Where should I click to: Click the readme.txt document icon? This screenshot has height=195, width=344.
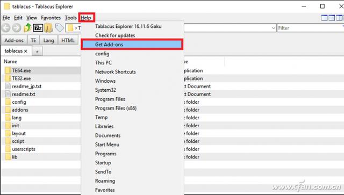[8, 94]
